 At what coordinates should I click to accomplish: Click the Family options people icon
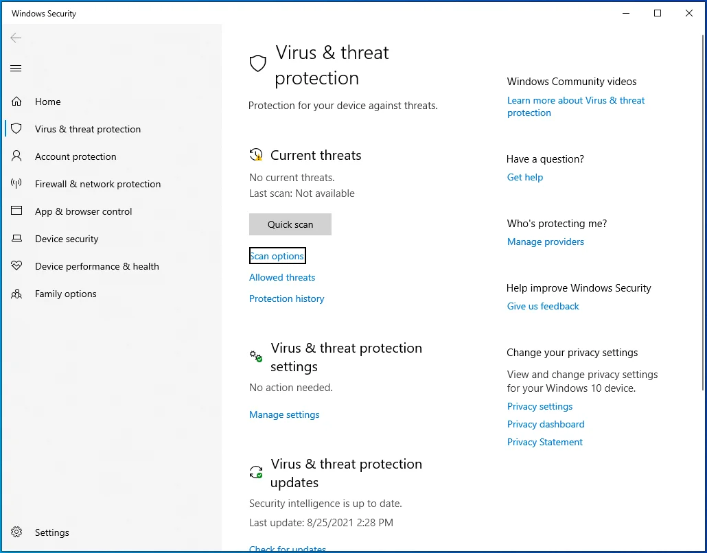pyautogui.click(x=16, y=294)
